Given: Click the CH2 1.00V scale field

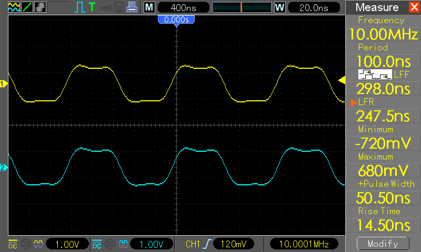Looking at the screenshot, I should (152, 244).
